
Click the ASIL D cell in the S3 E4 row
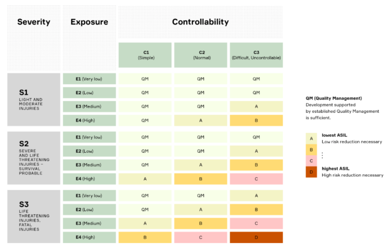click(x=256, y=237)
